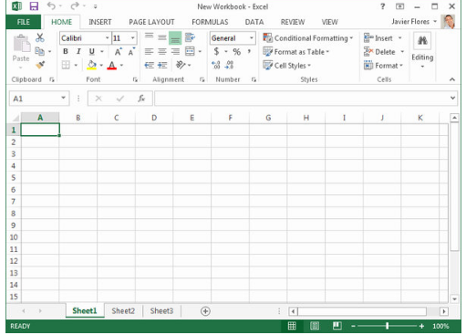Expand the formula bar
The image size is (466, 335).
point(452,98)
